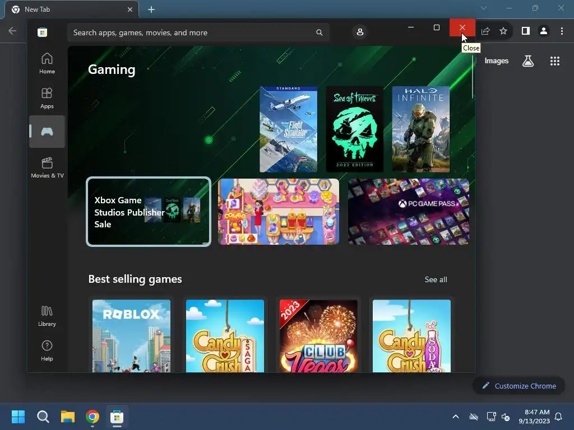
Task: Click Customize Chrome button
Action: pos(519,386)
